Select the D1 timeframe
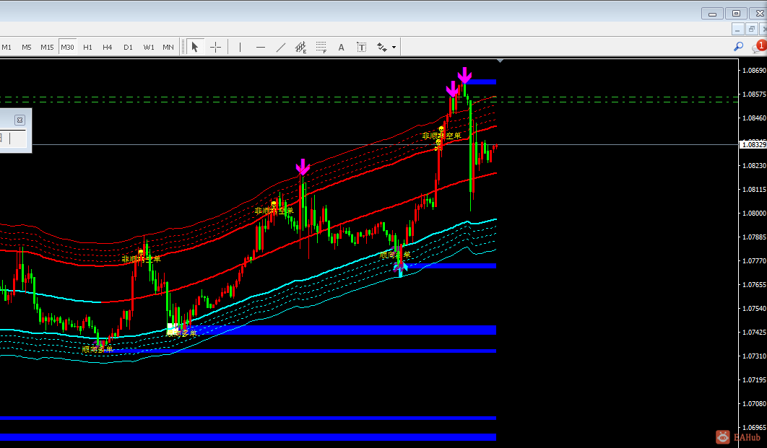This screenshot has height=448, width=767. click(x=128, y=47)
